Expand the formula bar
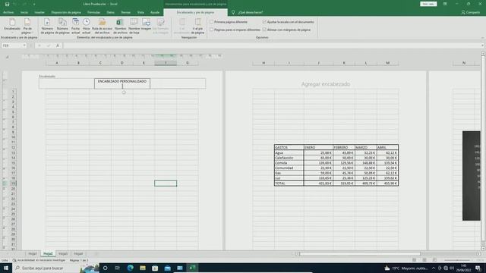This screenshot has width=486, height=273. (482, 45)
